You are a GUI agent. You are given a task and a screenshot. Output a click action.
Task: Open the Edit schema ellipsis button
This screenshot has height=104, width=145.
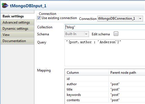pyautogui.click(x=116, y=34)
